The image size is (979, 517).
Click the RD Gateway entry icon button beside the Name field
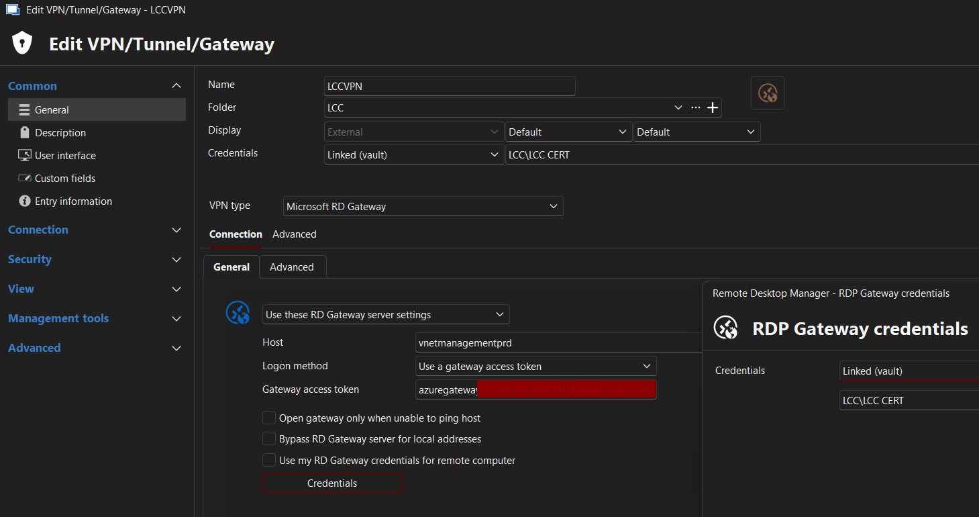[x=768, y=93]
